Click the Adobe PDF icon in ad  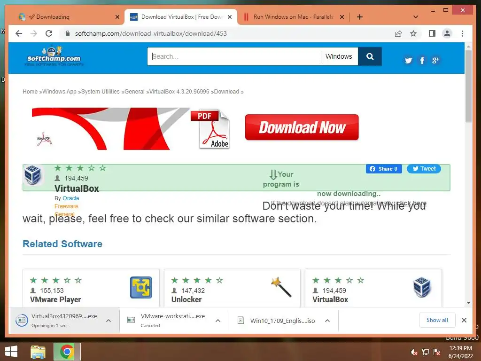coord(210,129)
